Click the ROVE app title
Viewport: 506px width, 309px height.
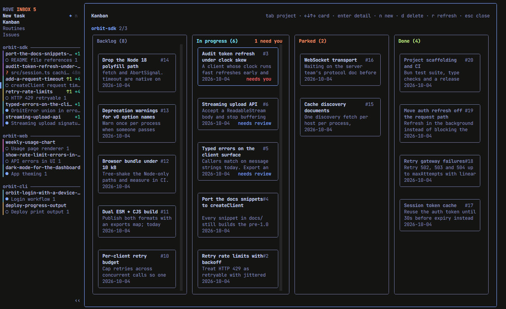[8, 9]
